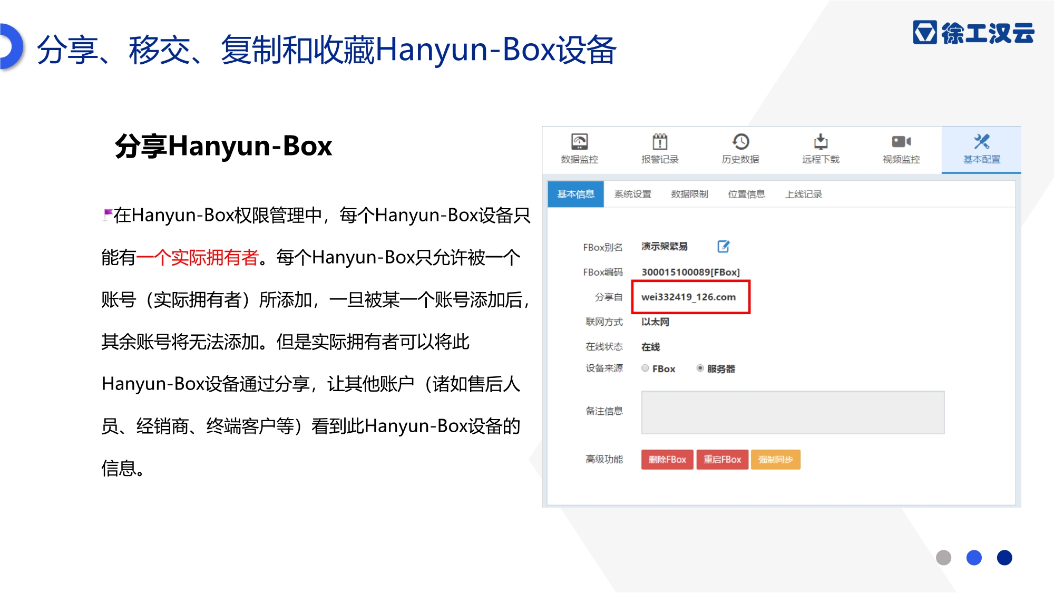Click the FBox编码 value 300015100089[FBox]
This screenshot has width=1054, height=593.
(x=690, y=272)
